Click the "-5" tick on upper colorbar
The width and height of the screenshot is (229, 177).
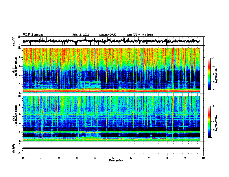coord(213,74)
